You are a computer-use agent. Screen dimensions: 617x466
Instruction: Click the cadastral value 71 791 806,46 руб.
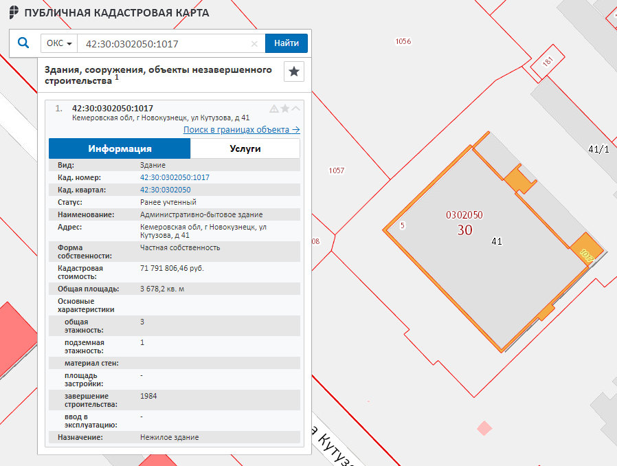coord(172,268)
